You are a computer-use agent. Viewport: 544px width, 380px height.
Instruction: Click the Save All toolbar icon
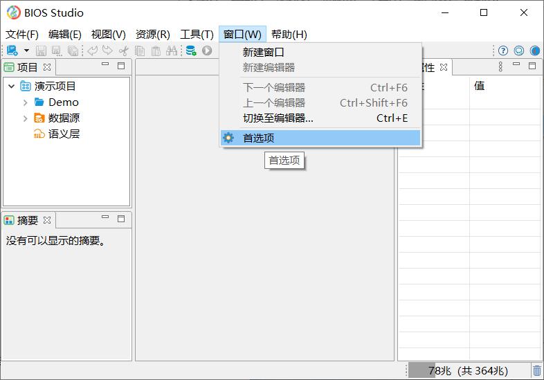tap(73, 51)
